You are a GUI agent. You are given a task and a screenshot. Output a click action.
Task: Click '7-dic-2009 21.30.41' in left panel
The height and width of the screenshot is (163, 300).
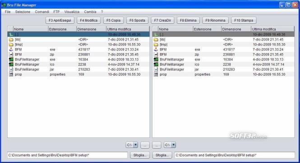123,69
